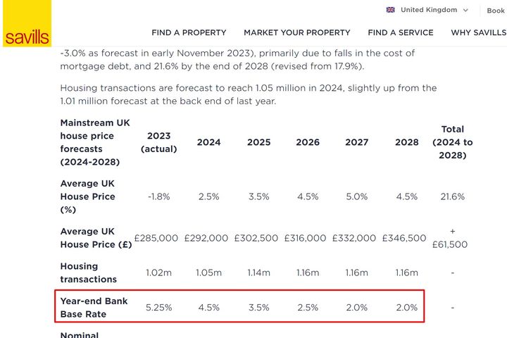
Task: Select the 5.25% base rate cell
Action: (x=158, y=308)
